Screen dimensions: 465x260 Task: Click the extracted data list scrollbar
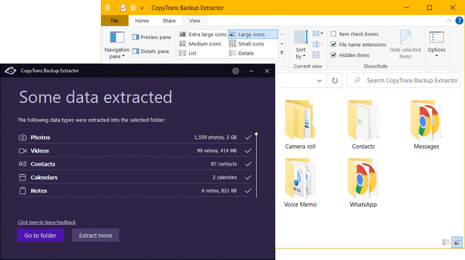pyautogui.click(x=256, y=165)
